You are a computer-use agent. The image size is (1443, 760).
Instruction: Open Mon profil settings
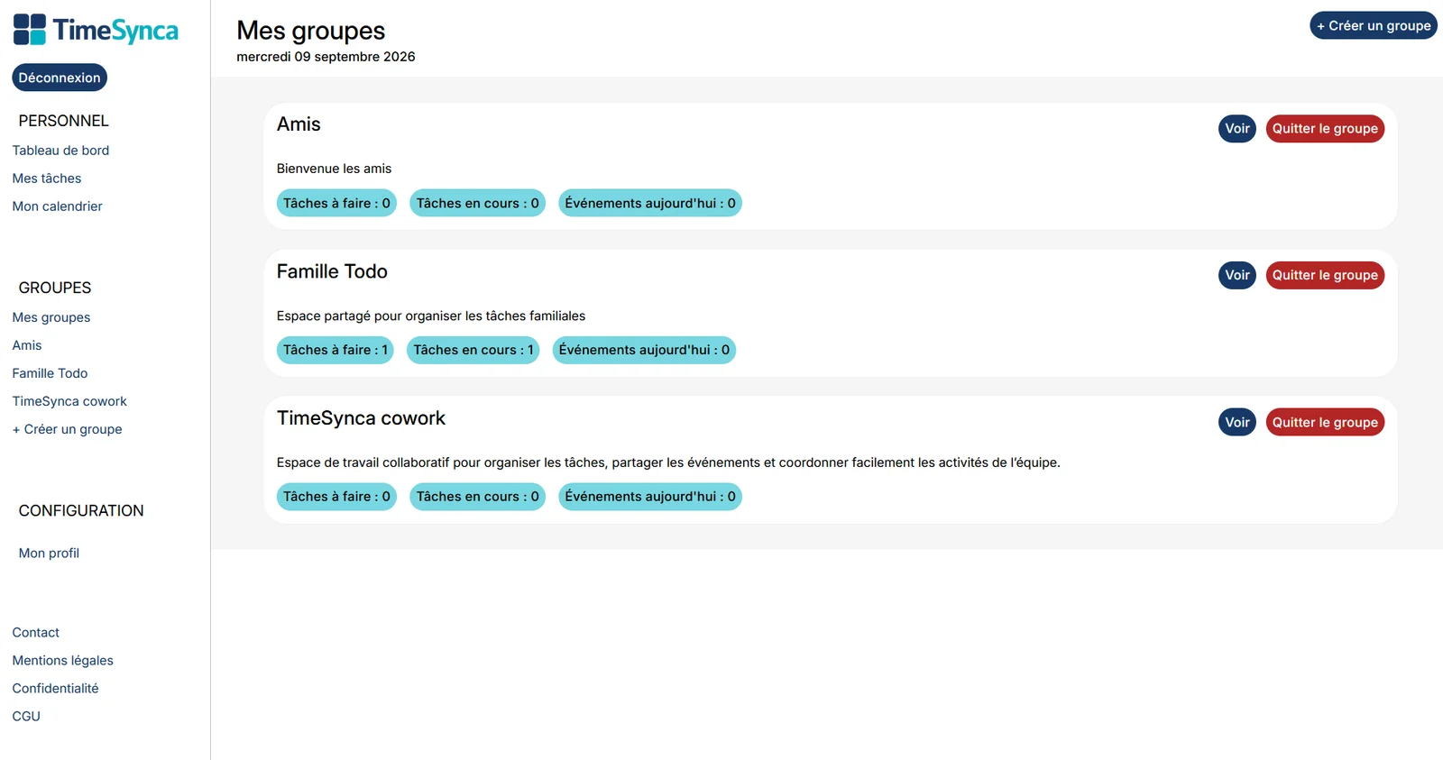49,553
